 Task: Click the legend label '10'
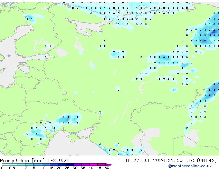43,168
